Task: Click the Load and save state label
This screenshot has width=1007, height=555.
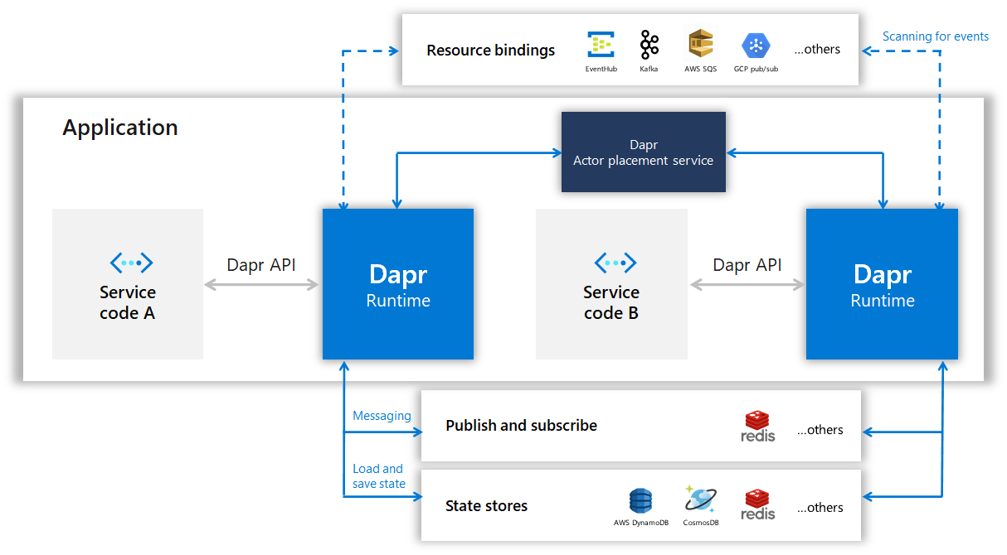Action: 380,475
